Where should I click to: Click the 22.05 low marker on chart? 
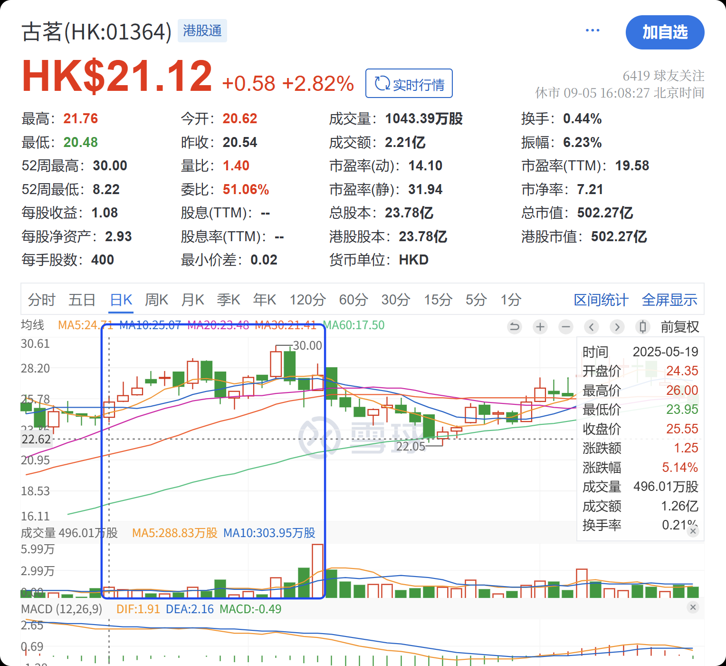click(411, 446)
